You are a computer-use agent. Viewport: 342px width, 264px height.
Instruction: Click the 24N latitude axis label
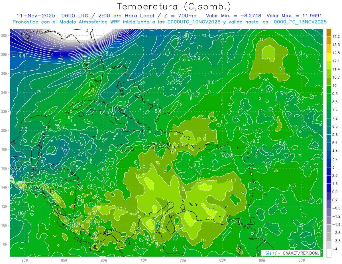pyautogui.click(x=5, y=92)
